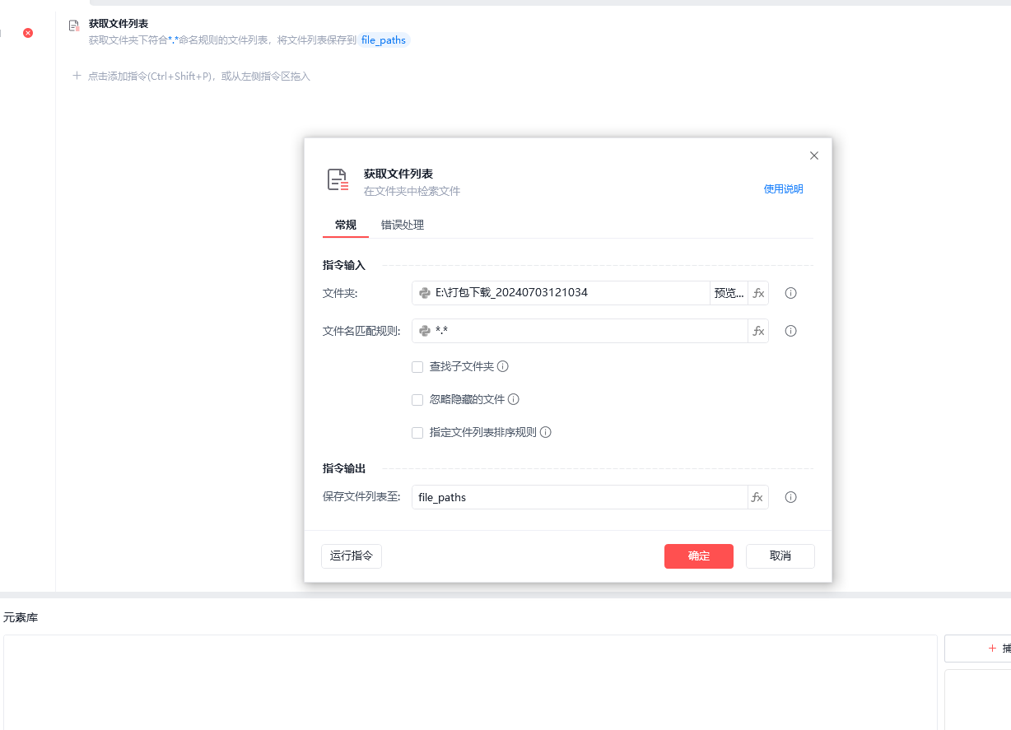Click 预览... to browse for folder
The height and width of the screenshot is (730, 1011).
(729, 293)
